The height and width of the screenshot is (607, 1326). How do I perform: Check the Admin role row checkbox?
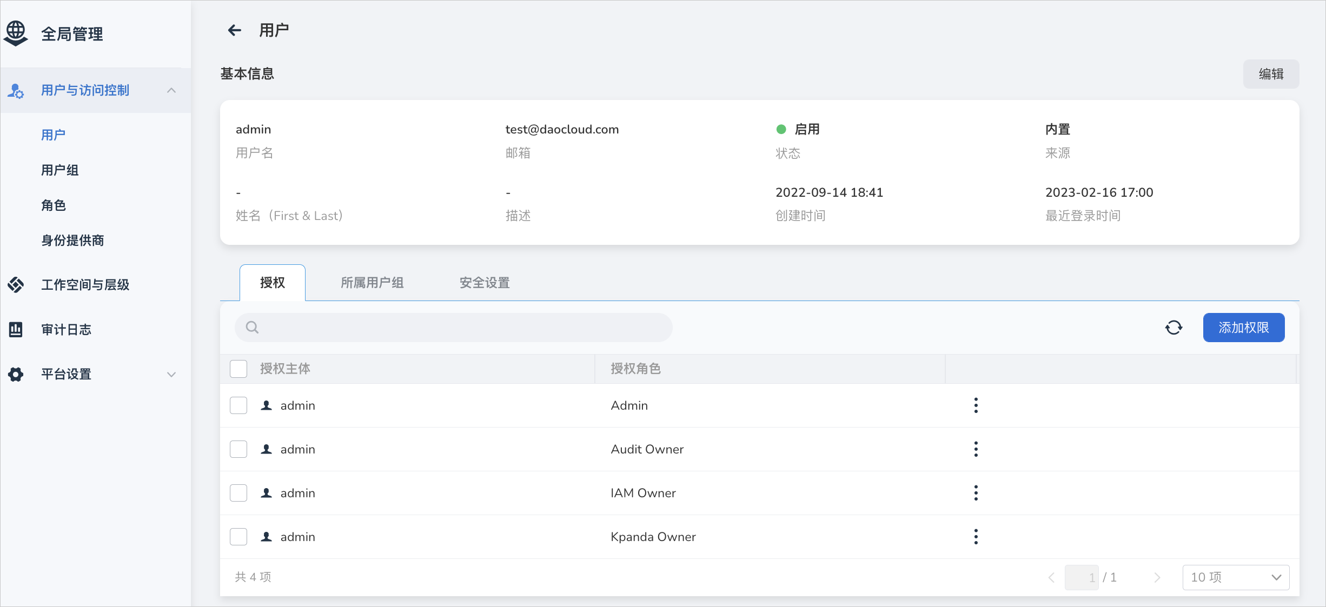(238, 405)
